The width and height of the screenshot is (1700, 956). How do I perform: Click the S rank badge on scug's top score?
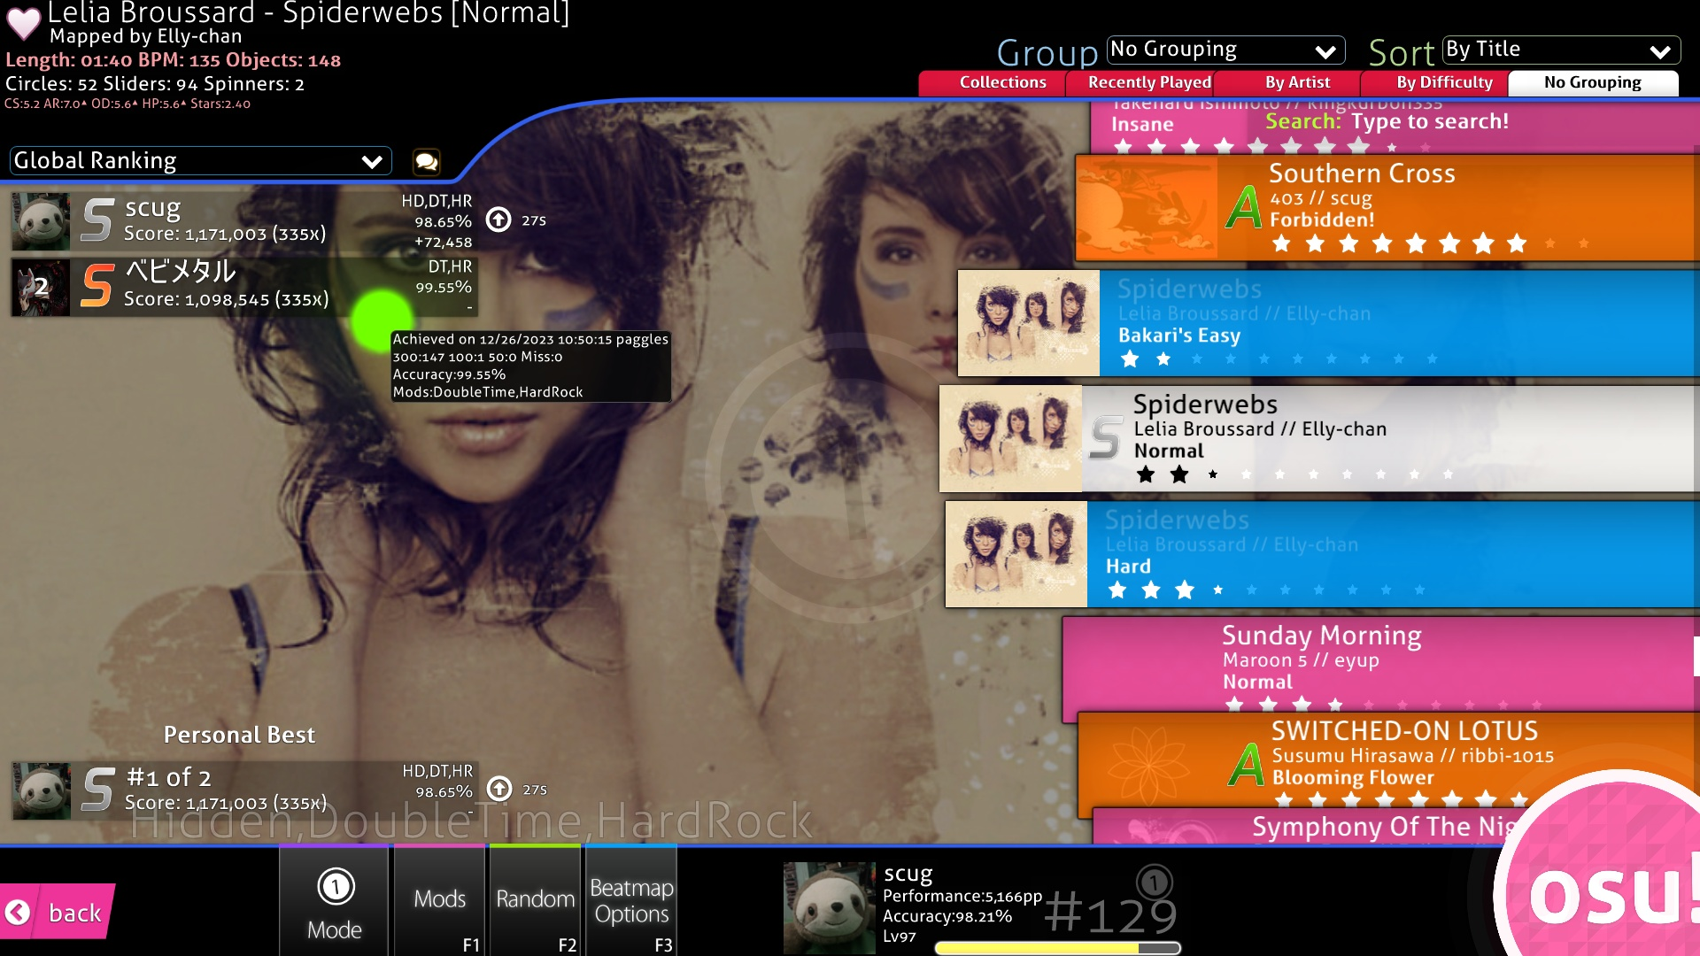click(x=97, y=220)
